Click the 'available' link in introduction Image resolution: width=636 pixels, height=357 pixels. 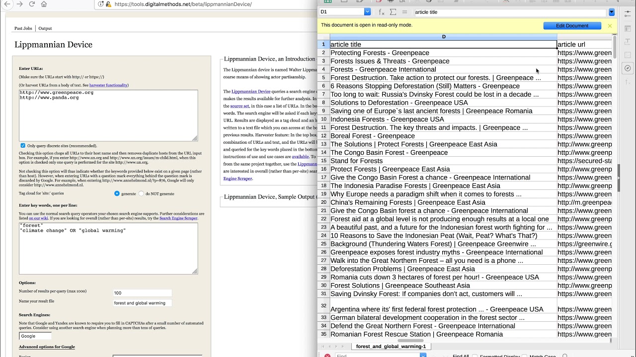[300, 157]
